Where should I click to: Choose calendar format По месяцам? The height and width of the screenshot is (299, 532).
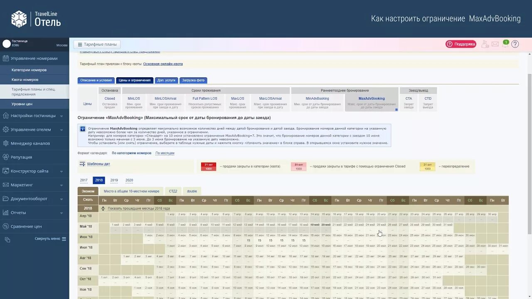(x=165, y=153)
